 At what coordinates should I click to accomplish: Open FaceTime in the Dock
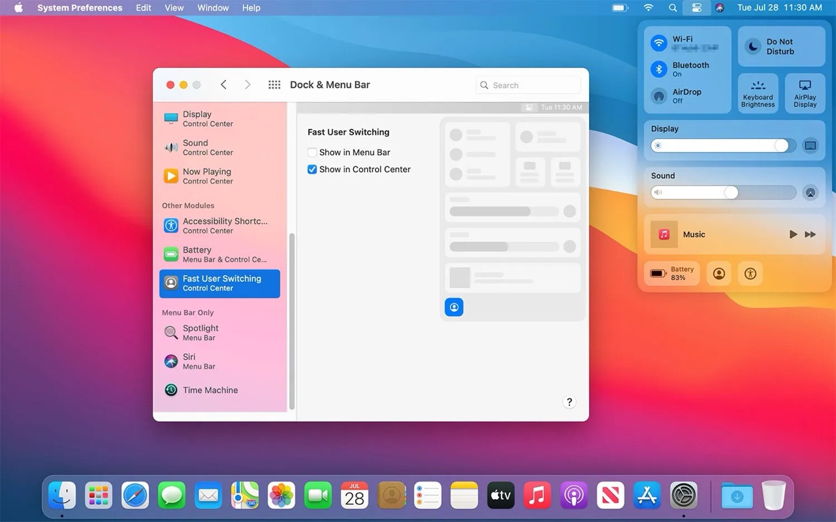coord(318,496)
